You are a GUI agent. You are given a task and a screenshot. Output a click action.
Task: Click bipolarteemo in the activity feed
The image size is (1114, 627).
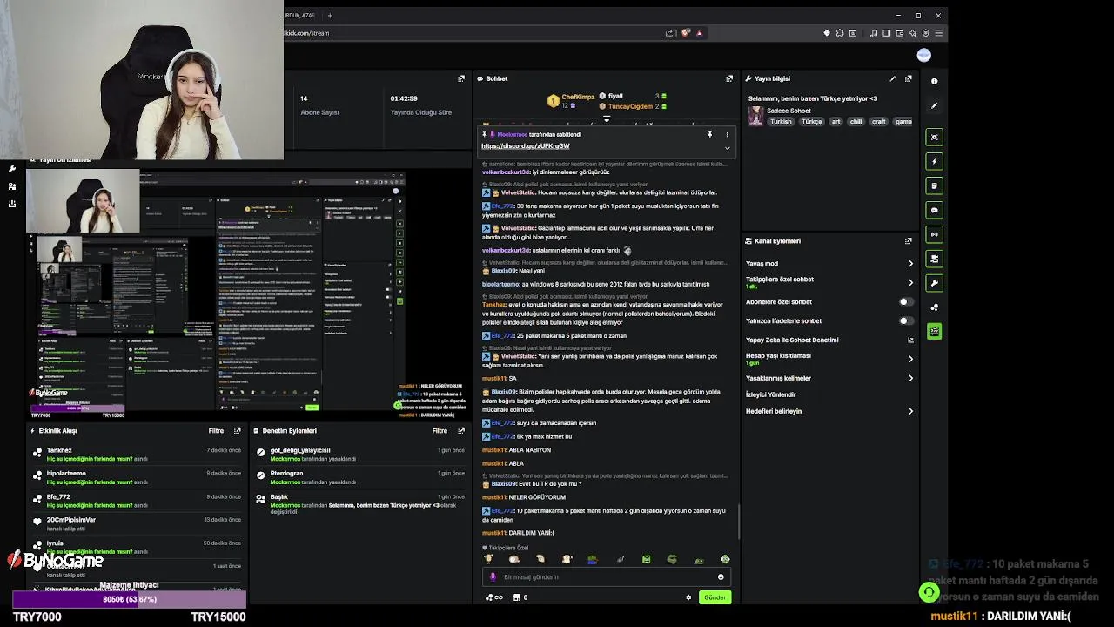66,473
